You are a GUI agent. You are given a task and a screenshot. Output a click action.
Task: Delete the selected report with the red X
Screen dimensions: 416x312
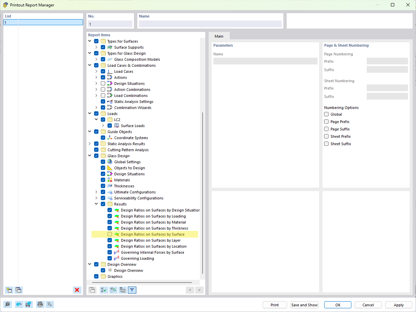[x=77, y=290]
